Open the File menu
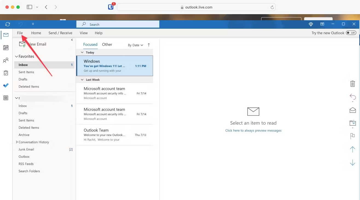 20,33
